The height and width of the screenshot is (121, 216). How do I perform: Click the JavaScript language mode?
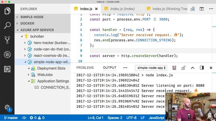point(157,118)
